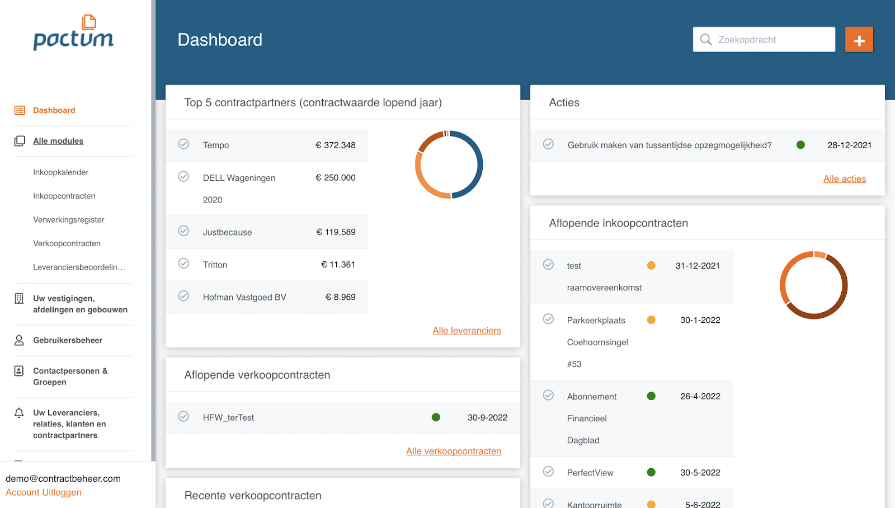Click the search magnifier icon

[x=706, y=39]
